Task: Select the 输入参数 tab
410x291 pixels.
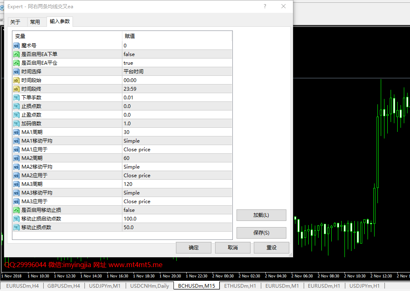Action: point(60,21)
